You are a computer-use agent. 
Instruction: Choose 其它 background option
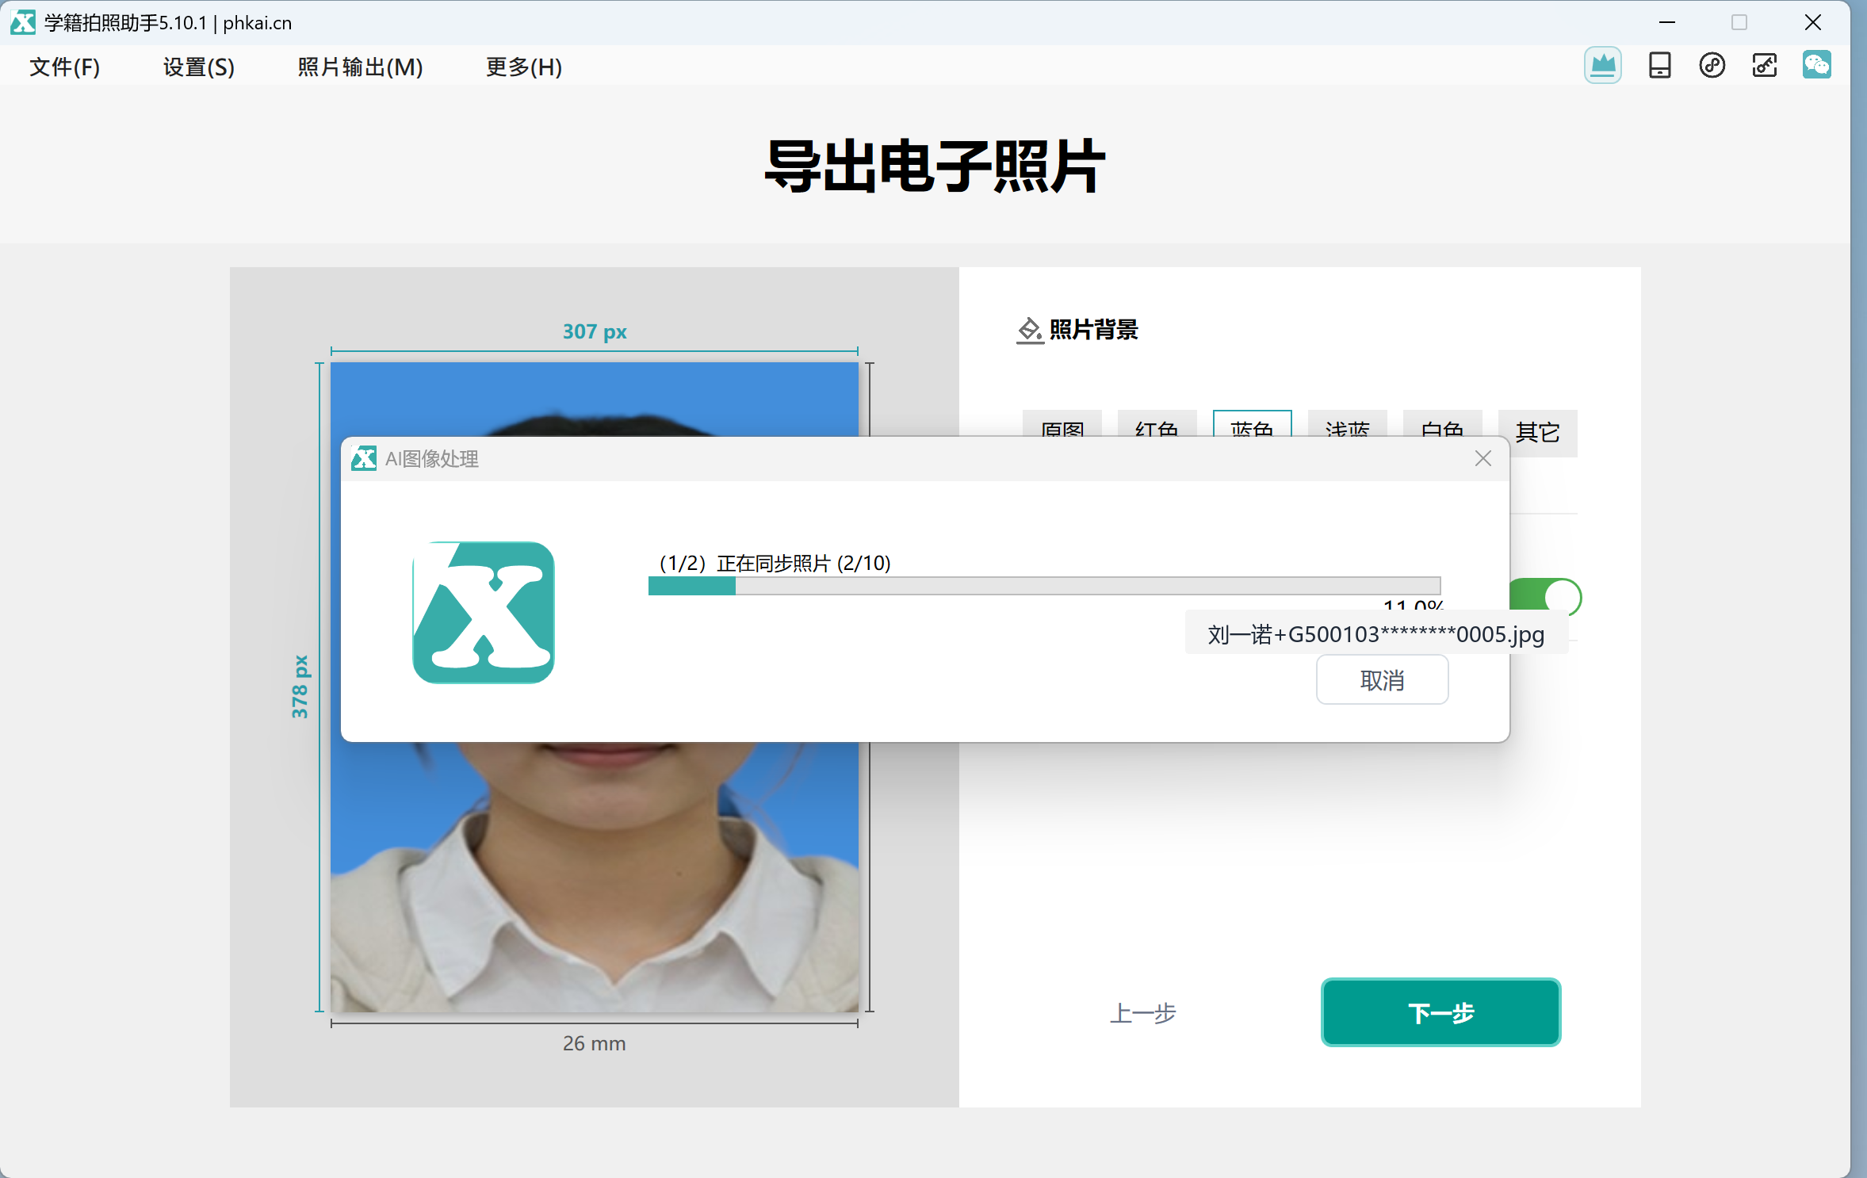[x=1537, y=433]
